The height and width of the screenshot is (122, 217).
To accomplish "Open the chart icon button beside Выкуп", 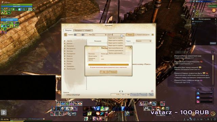I will 151,95.
